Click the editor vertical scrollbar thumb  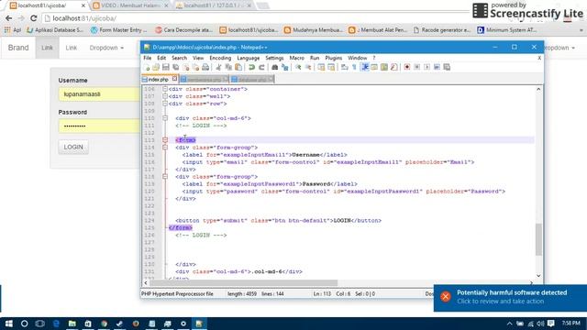click(538, 239)
